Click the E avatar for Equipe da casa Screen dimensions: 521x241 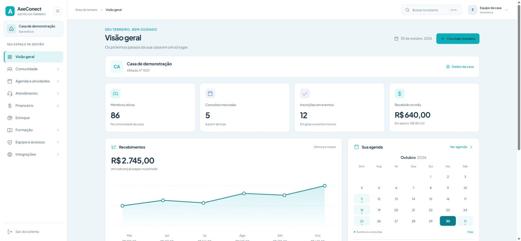tap(473, 10)
